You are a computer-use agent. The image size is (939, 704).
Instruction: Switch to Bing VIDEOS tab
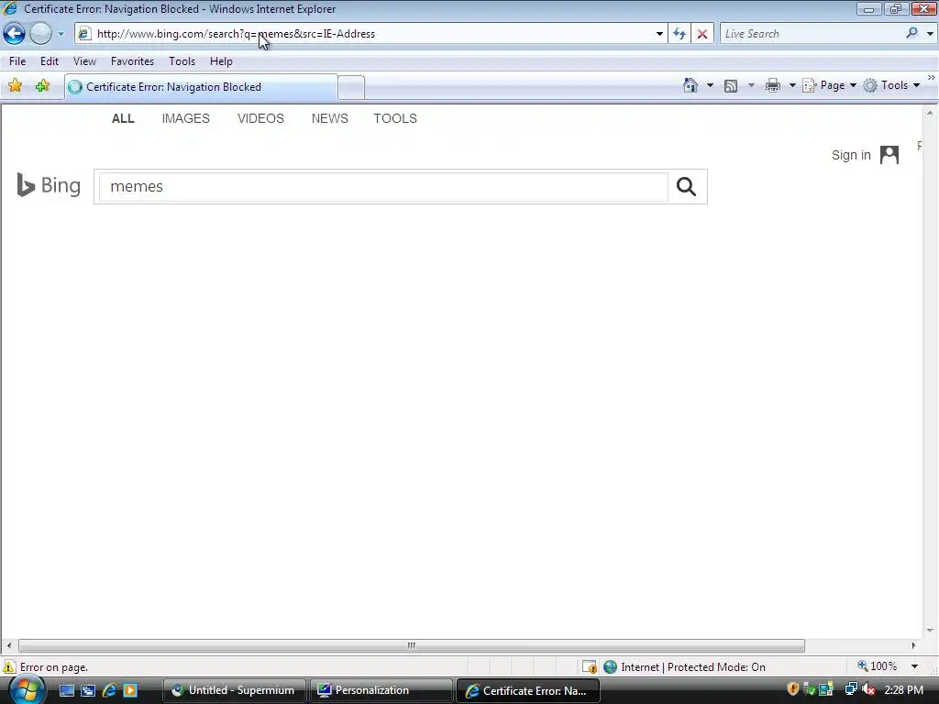[260, 118]
